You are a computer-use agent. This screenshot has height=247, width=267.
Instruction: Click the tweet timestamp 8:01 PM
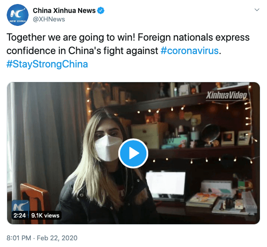(x=19, y=238)
